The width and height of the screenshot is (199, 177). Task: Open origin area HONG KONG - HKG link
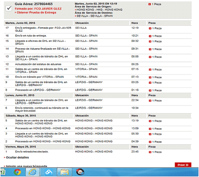99,9
